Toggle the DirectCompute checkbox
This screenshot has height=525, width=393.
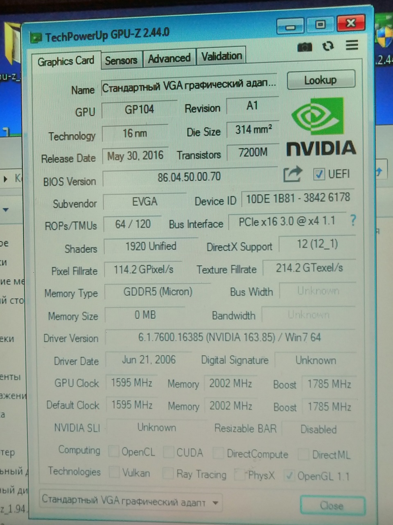click(x=218, y=453)
